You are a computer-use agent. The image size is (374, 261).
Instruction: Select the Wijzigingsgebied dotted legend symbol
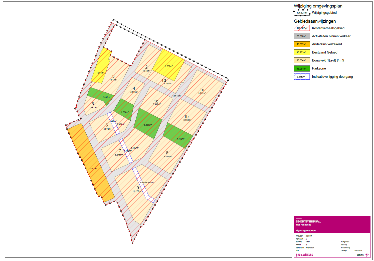tap(302, 12)
